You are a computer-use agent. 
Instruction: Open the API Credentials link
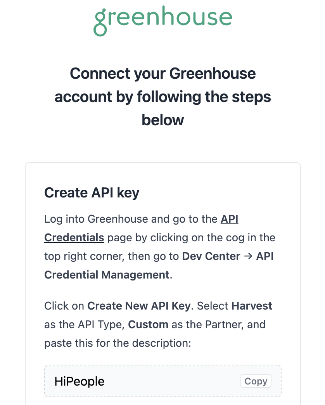(x=141, y=228)
